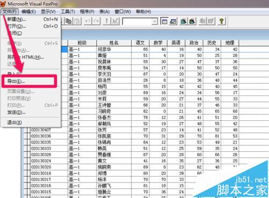Open the 窗口(W) menu

(x=123, y=12)
